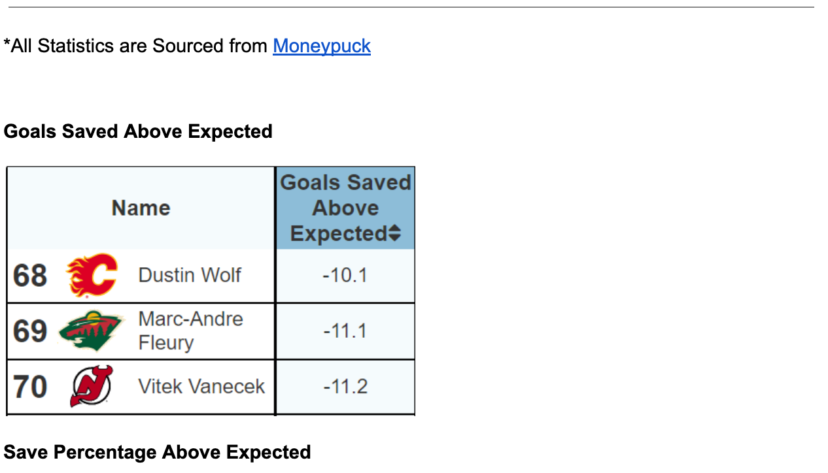This screenshot has height=473, width=828.
Task: Click the Goals Saved Above Expected column header text
Action: 345,208
